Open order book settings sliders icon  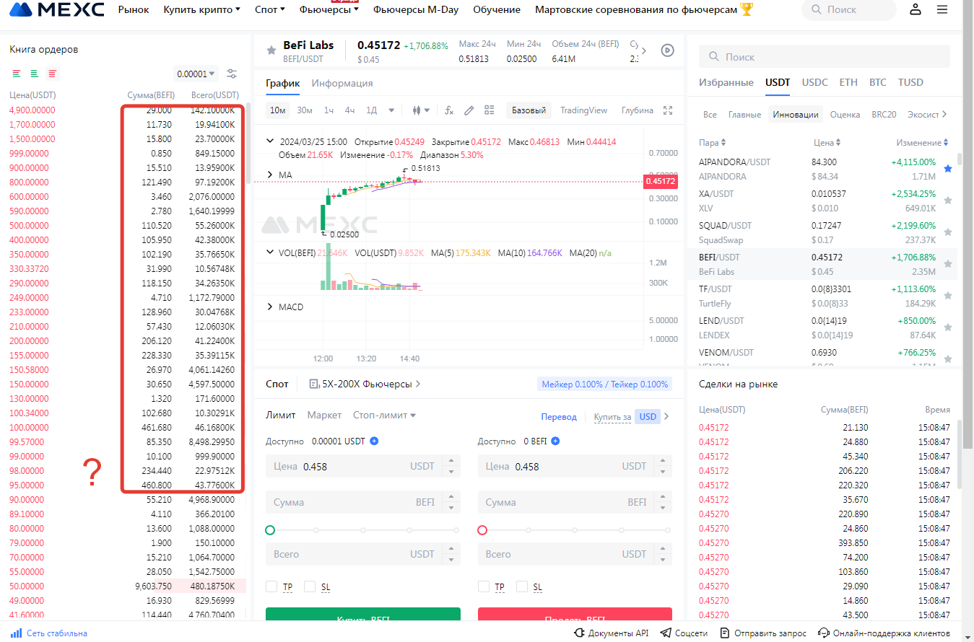tap(232, 74)
